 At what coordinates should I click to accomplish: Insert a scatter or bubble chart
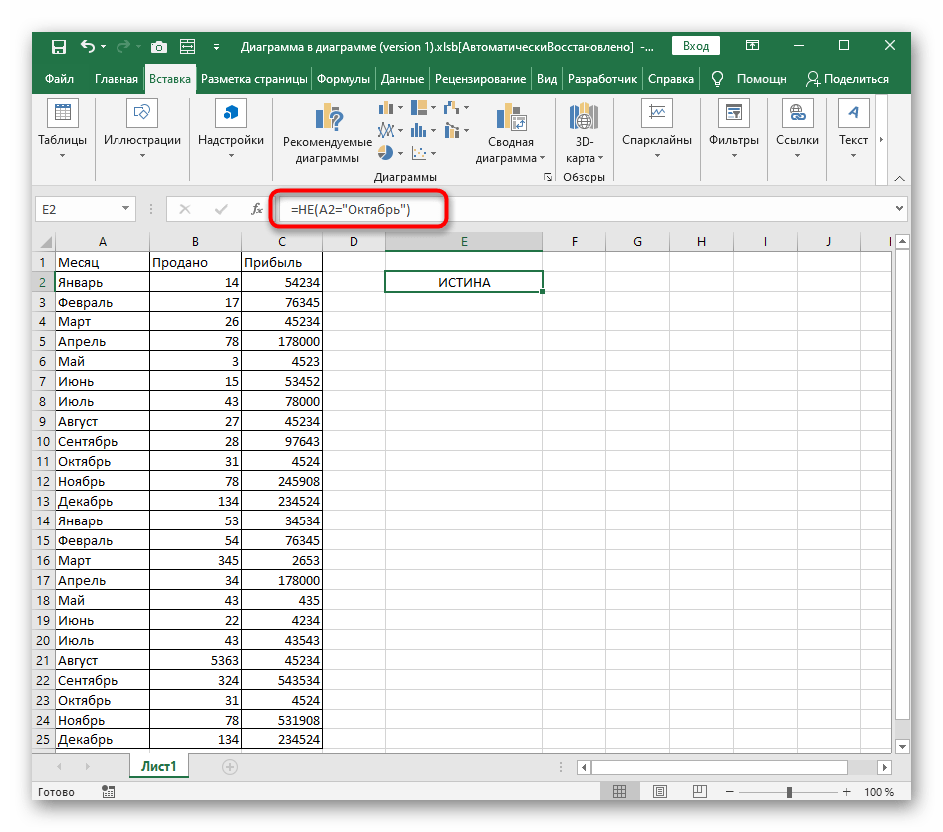tap(423, 153)
